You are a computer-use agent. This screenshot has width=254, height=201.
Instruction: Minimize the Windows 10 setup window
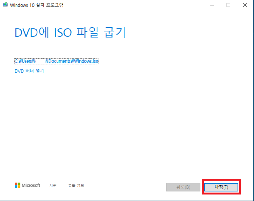tap(211, 5)
